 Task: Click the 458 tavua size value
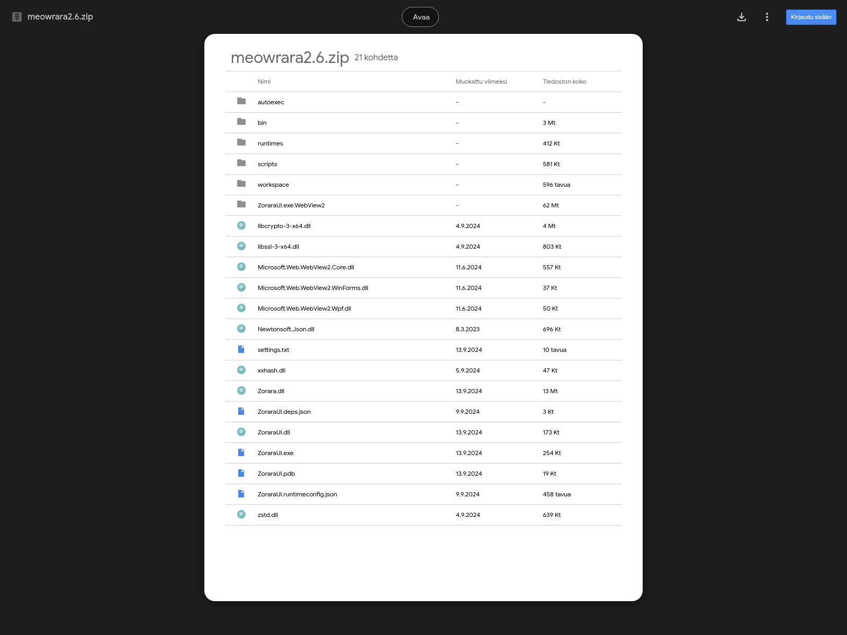[557, 494]
